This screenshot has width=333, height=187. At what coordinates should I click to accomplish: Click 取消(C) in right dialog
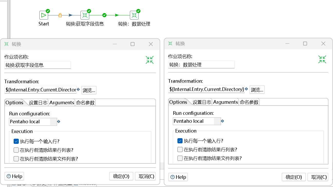click(x=318, y=177)
